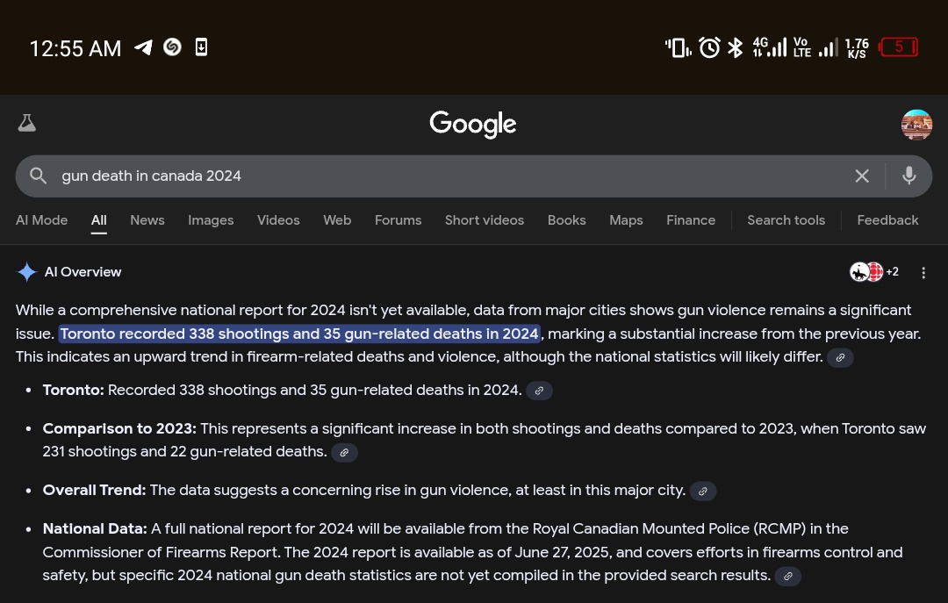Tap Shazam notification icon in status bar
Screen dimensions: 948x603
tap(172, 47)
